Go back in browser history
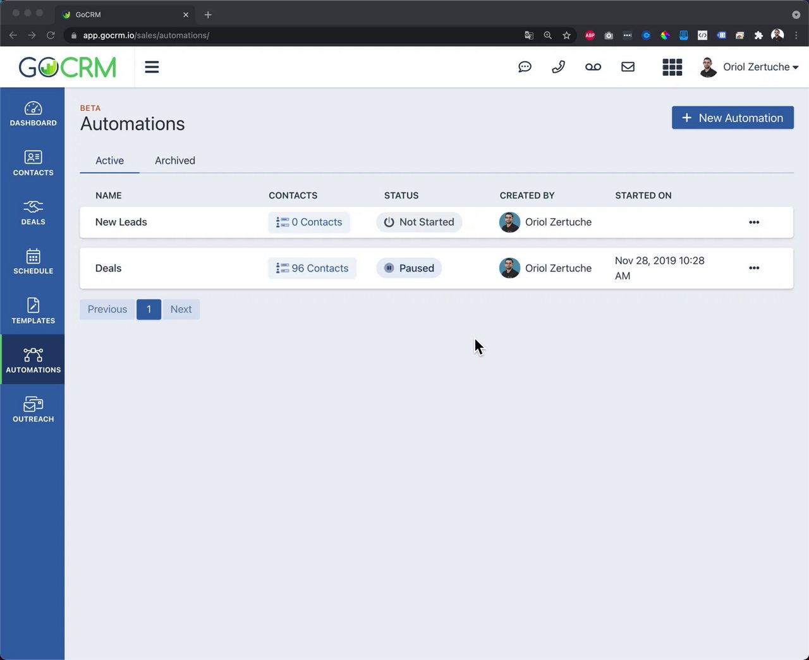This screenshot has width=809, height=660. point(13,35)
